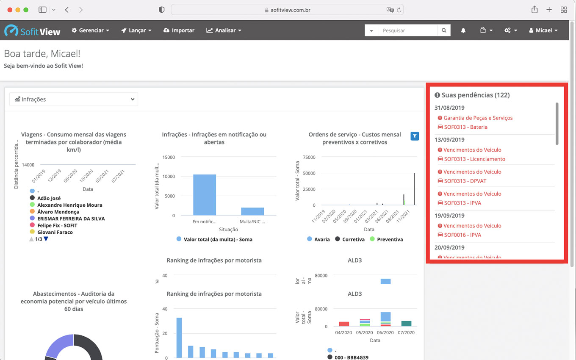
Task: Open the Analisar menu
Action: tap(224, 30)
